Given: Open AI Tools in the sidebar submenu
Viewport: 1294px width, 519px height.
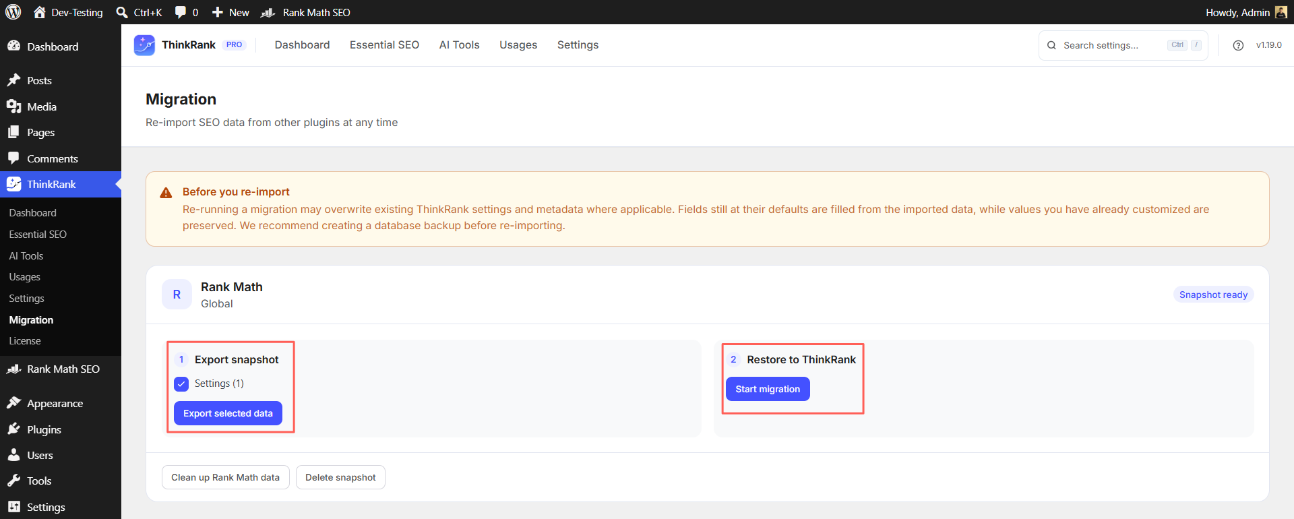Looking at the screenshot, I should point(26,255).
